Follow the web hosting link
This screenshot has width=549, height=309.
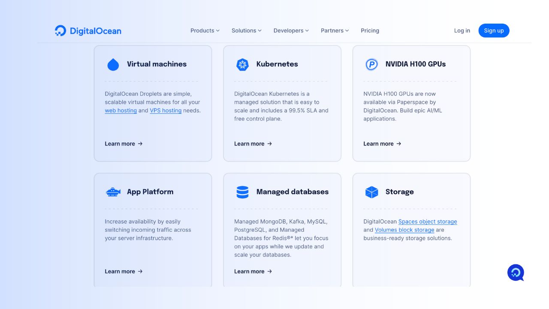click(x=121, y=110)
